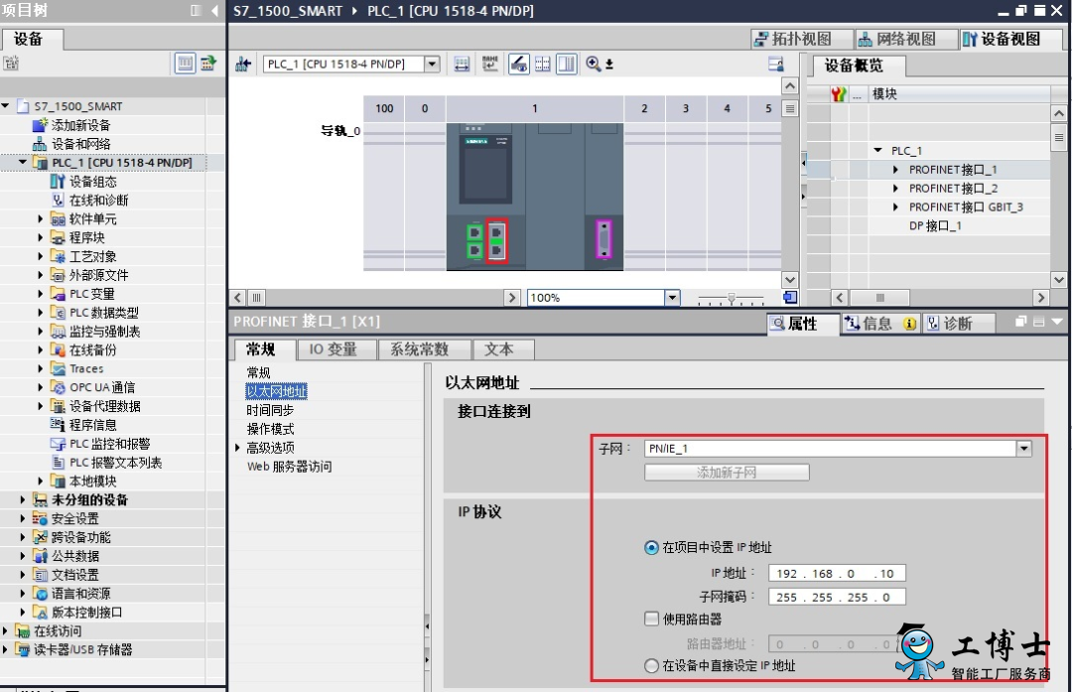The width and height of the screenshot is (1072, 692).
Task: Click the IP address input field
Action: [837, 574]
